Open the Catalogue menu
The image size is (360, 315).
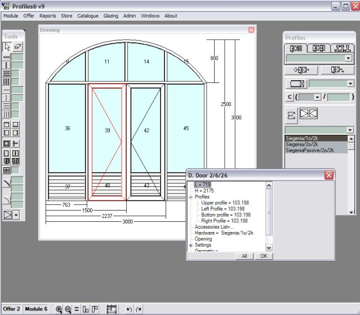88,16
